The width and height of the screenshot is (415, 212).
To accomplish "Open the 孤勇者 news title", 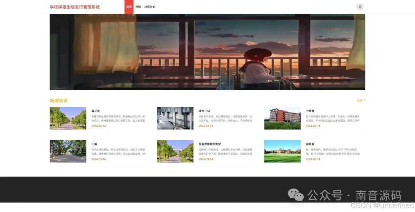I will click(x=310, y=144).
